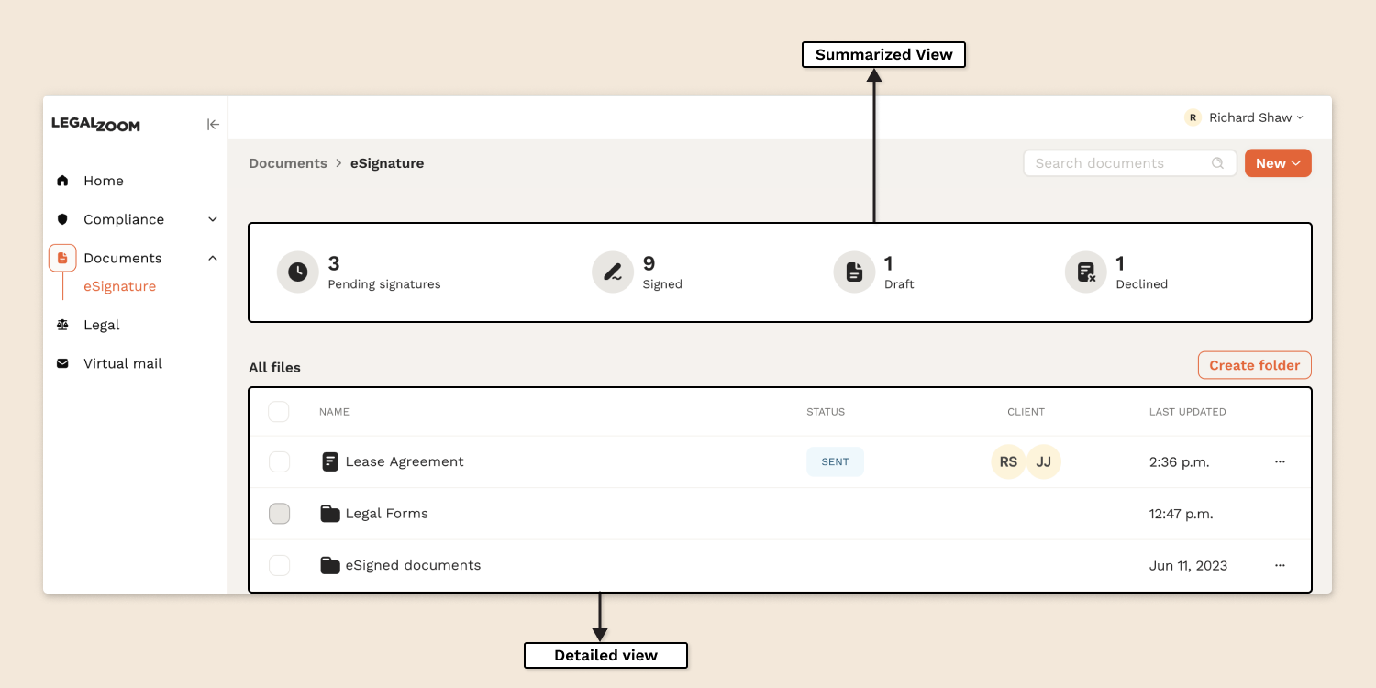Toggle the select-all checkbox in header
This screenshot has width=1376, height=688.
coord(279,412)
